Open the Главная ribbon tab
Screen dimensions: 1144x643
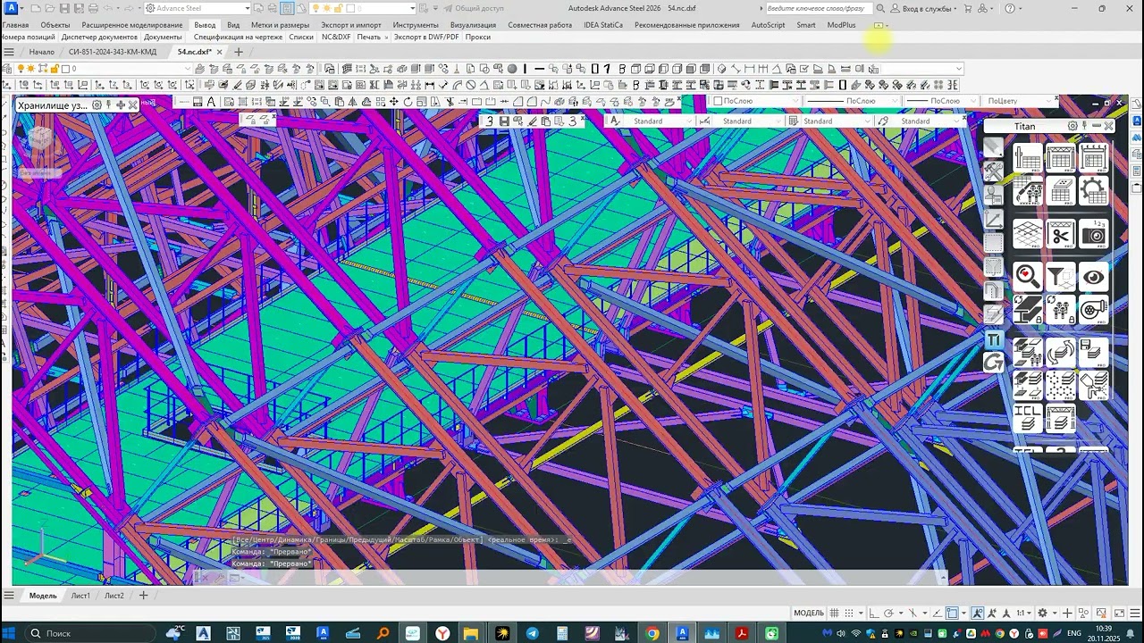pyautogui.click(x=15, y=25)
